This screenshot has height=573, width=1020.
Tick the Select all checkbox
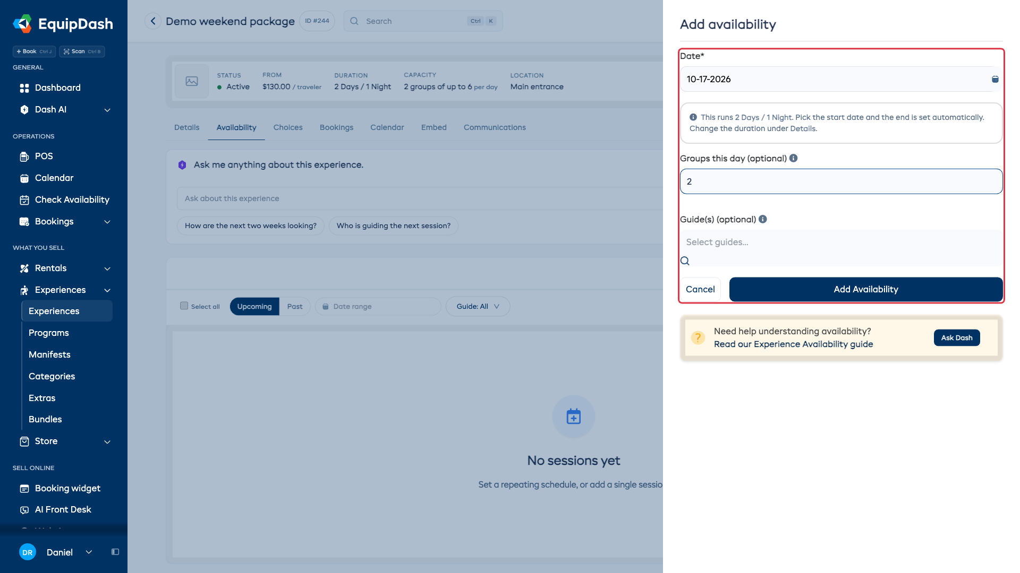(184, 306)
